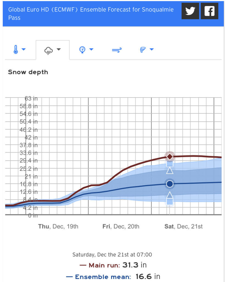226x282 pixels.
Task: Click the Fri, Dec, 20th axis label
Action: click(121, 226)
